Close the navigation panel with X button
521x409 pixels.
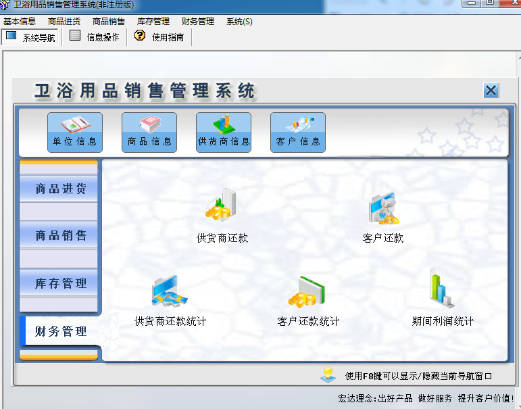tap(491, 91)
